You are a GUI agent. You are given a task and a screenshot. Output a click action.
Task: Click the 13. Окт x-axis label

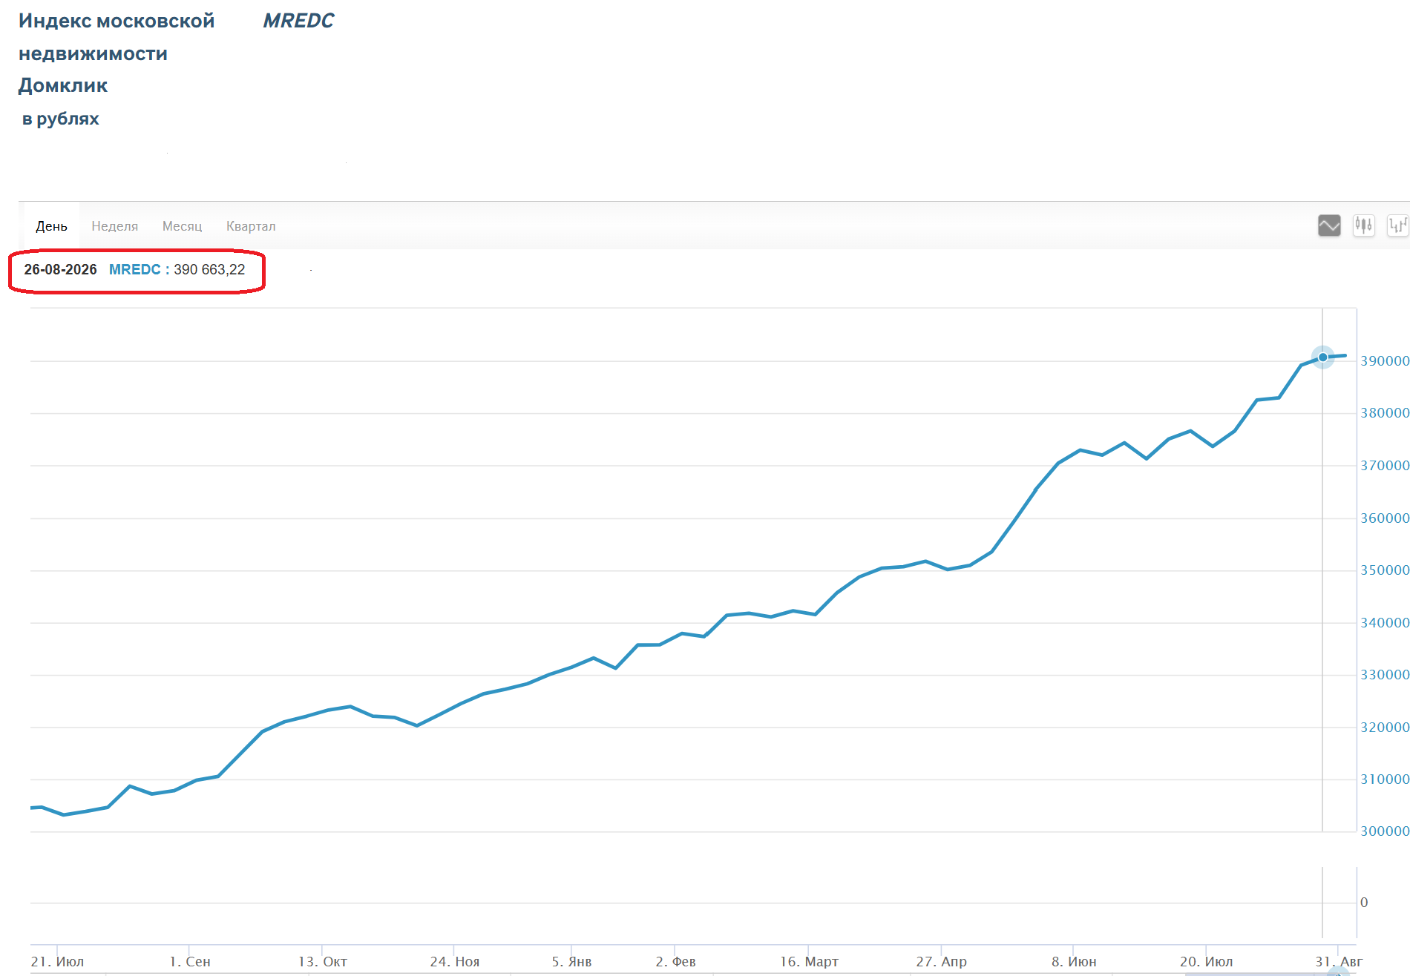[323, 962]
